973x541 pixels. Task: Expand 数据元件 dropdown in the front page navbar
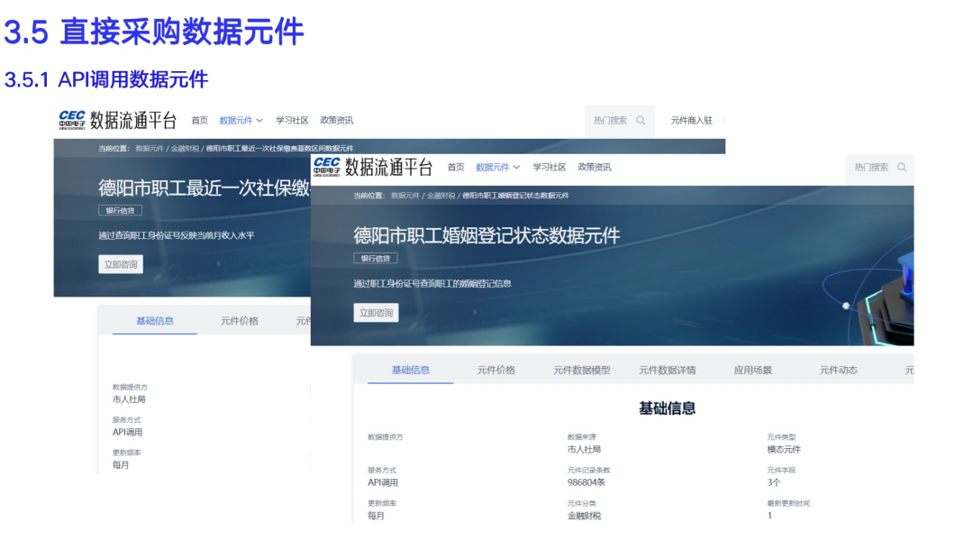point(497,168)
